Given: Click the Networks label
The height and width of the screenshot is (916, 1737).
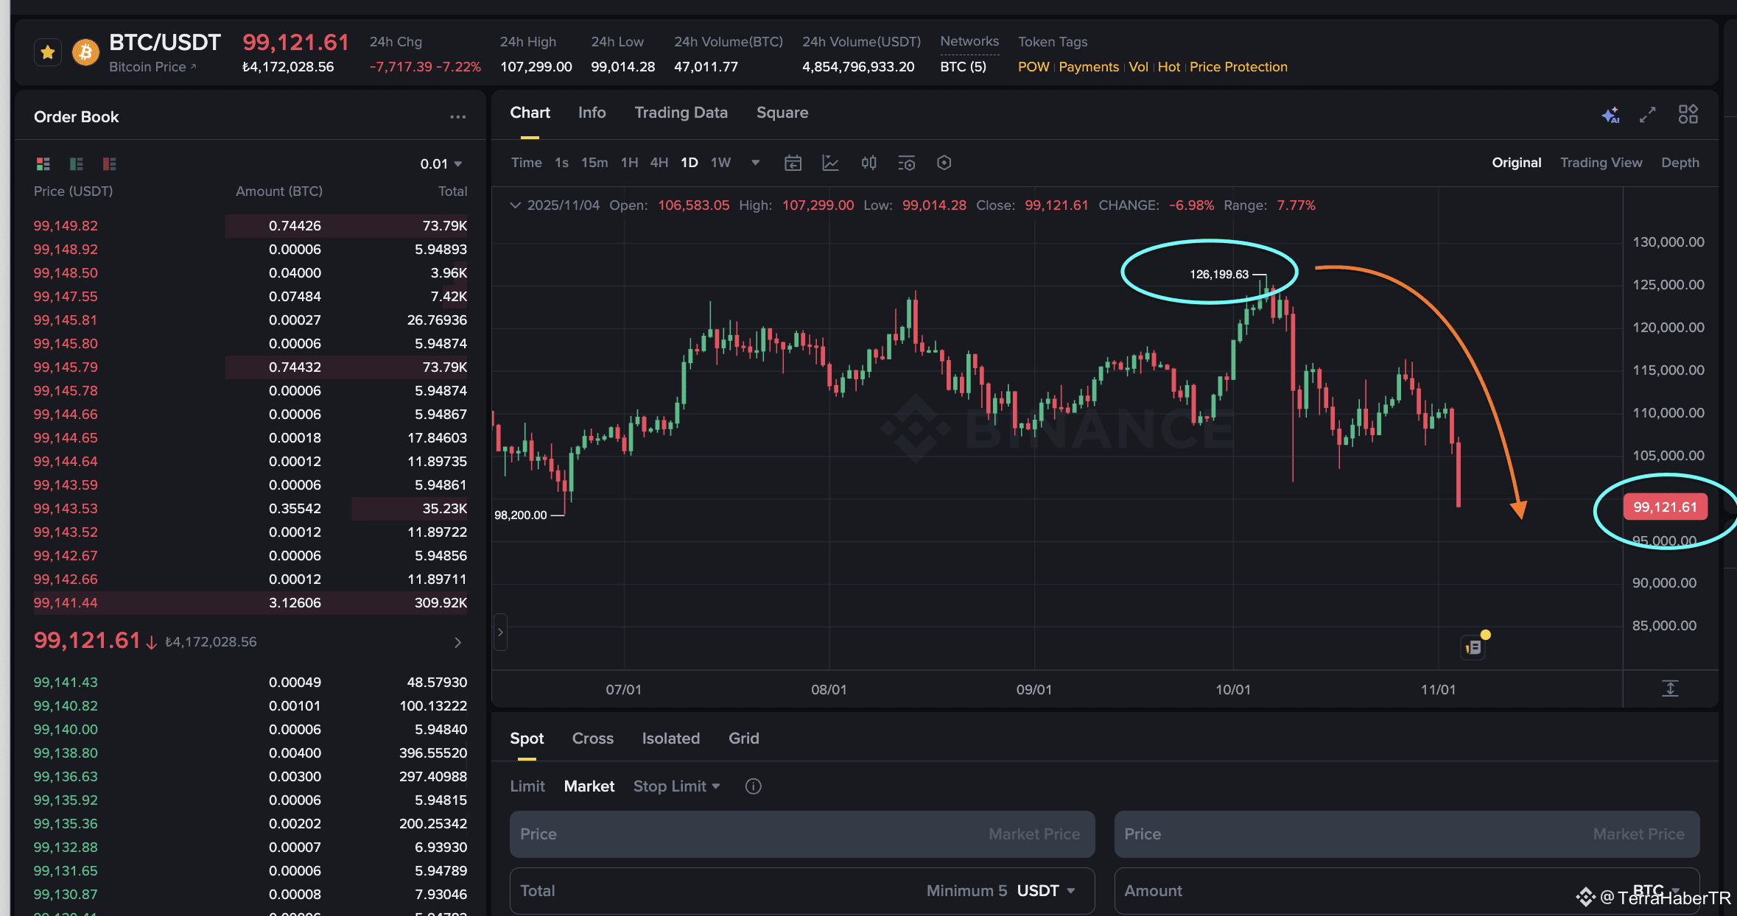Looking at the screenshot, I should [x=969, y=42].
